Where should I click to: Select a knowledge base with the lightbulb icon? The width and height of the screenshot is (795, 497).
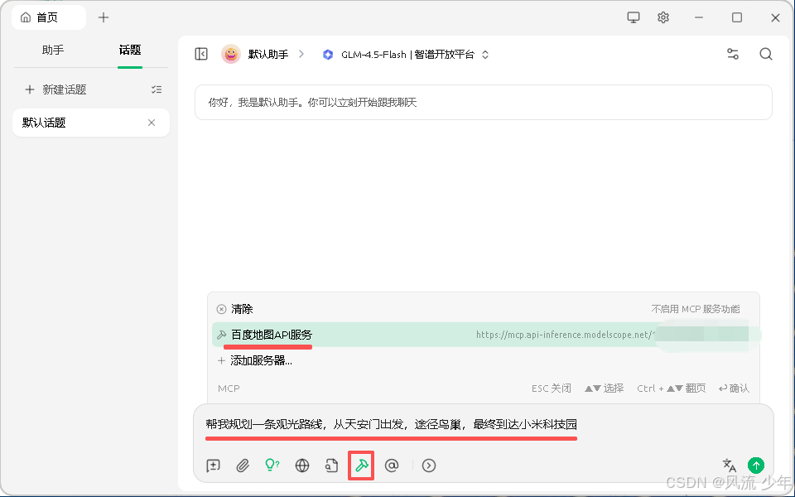tap(272, 466)
